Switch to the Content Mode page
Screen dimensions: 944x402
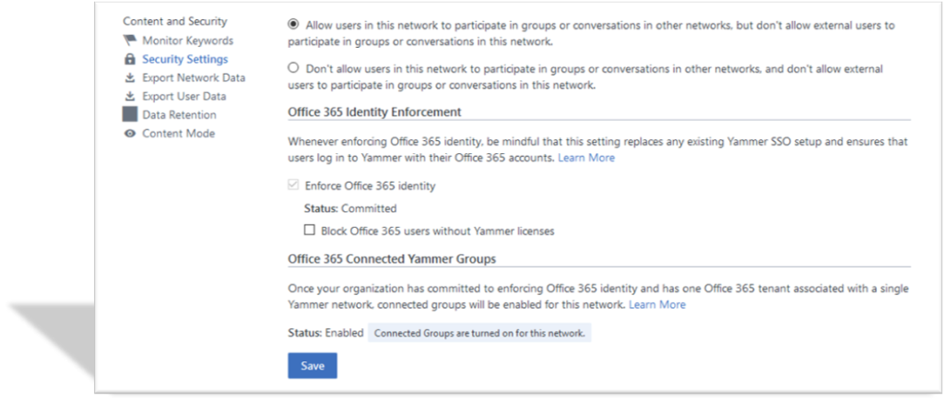click(x=178, y=134)
